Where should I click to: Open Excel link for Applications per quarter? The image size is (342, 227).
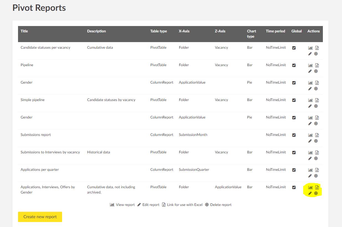click(x=317, y=170)
